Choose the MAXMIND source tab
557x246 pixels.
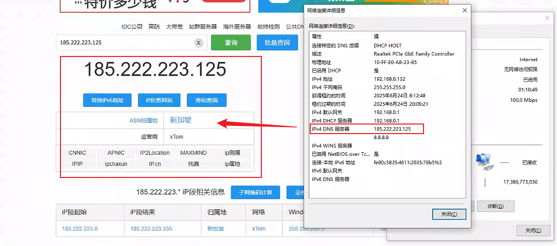(193, 153)
